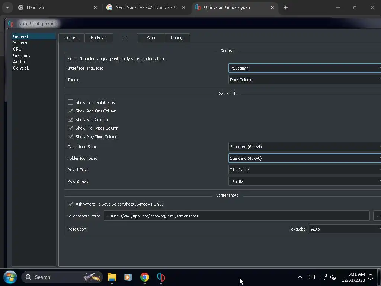
Task: Open network status tray icon
Action: pyautogui.click(x=323, y=277)
